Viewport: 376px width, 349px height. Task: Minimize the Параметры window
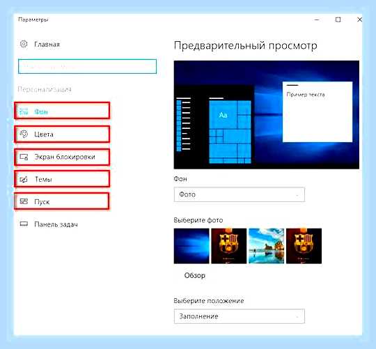click(317, 20)
